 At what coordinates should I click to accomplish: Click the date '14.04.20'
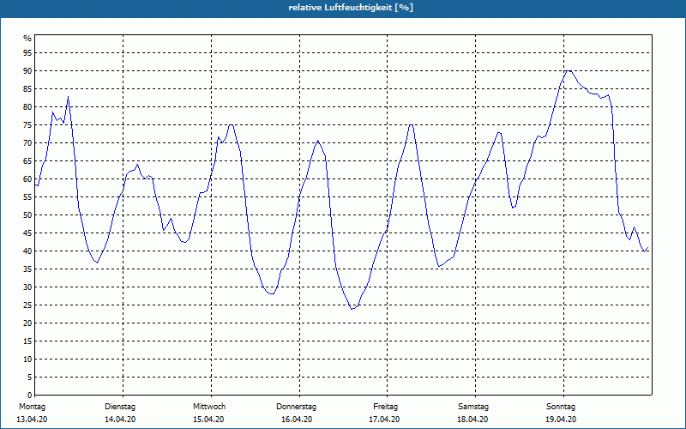(x=120, y=420)
